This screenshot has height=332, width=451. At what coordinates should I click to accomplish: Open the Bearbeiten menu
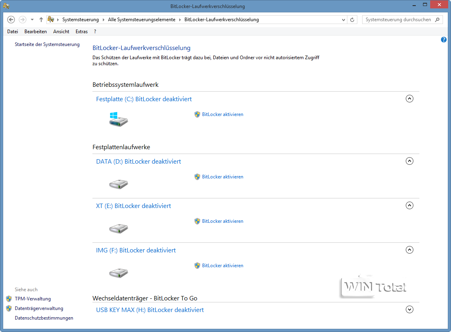pyautogui.click(x=35, y=32)
